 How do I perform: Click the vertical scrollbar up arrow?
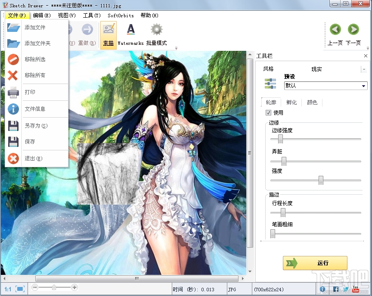click(x=250, y=55)
